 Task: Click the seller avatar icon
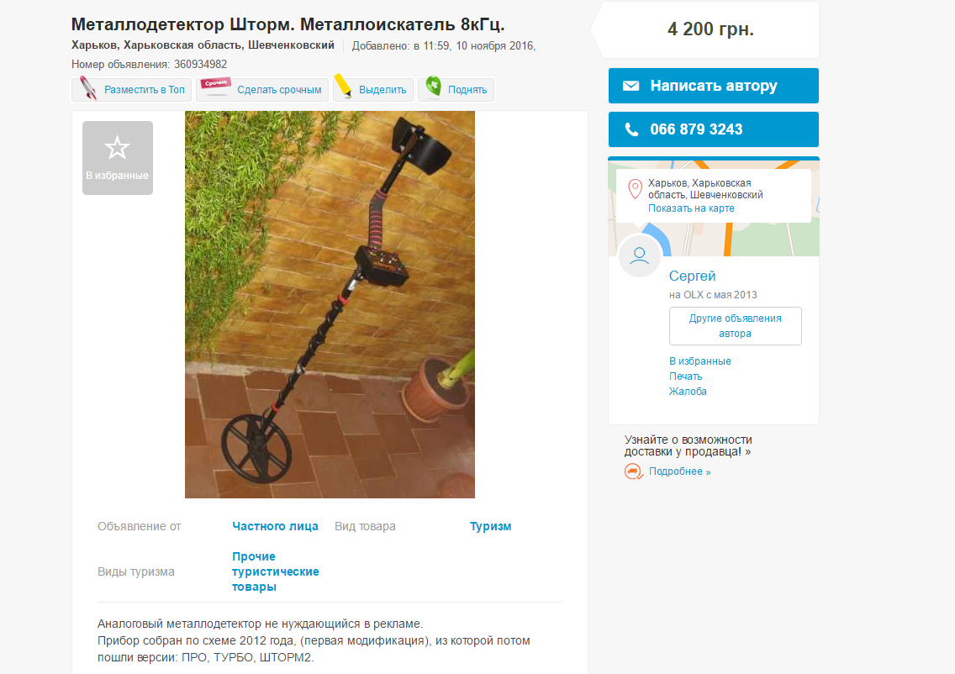tap(640, 255)
